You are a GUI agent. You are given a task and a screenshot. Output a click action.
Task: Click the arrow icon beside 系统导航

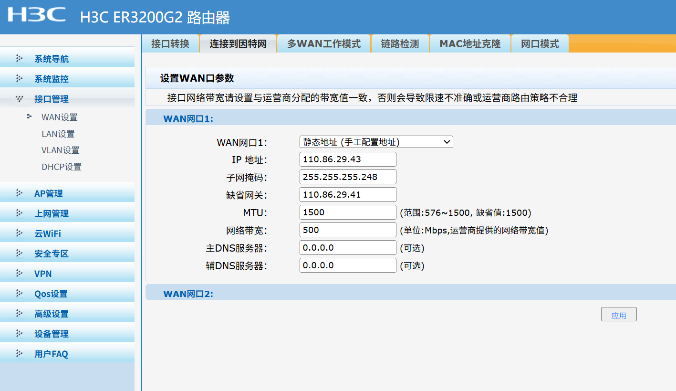pos(19,59)
